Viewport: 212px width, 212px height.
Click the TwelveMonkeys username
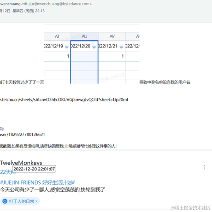(21, 163)
